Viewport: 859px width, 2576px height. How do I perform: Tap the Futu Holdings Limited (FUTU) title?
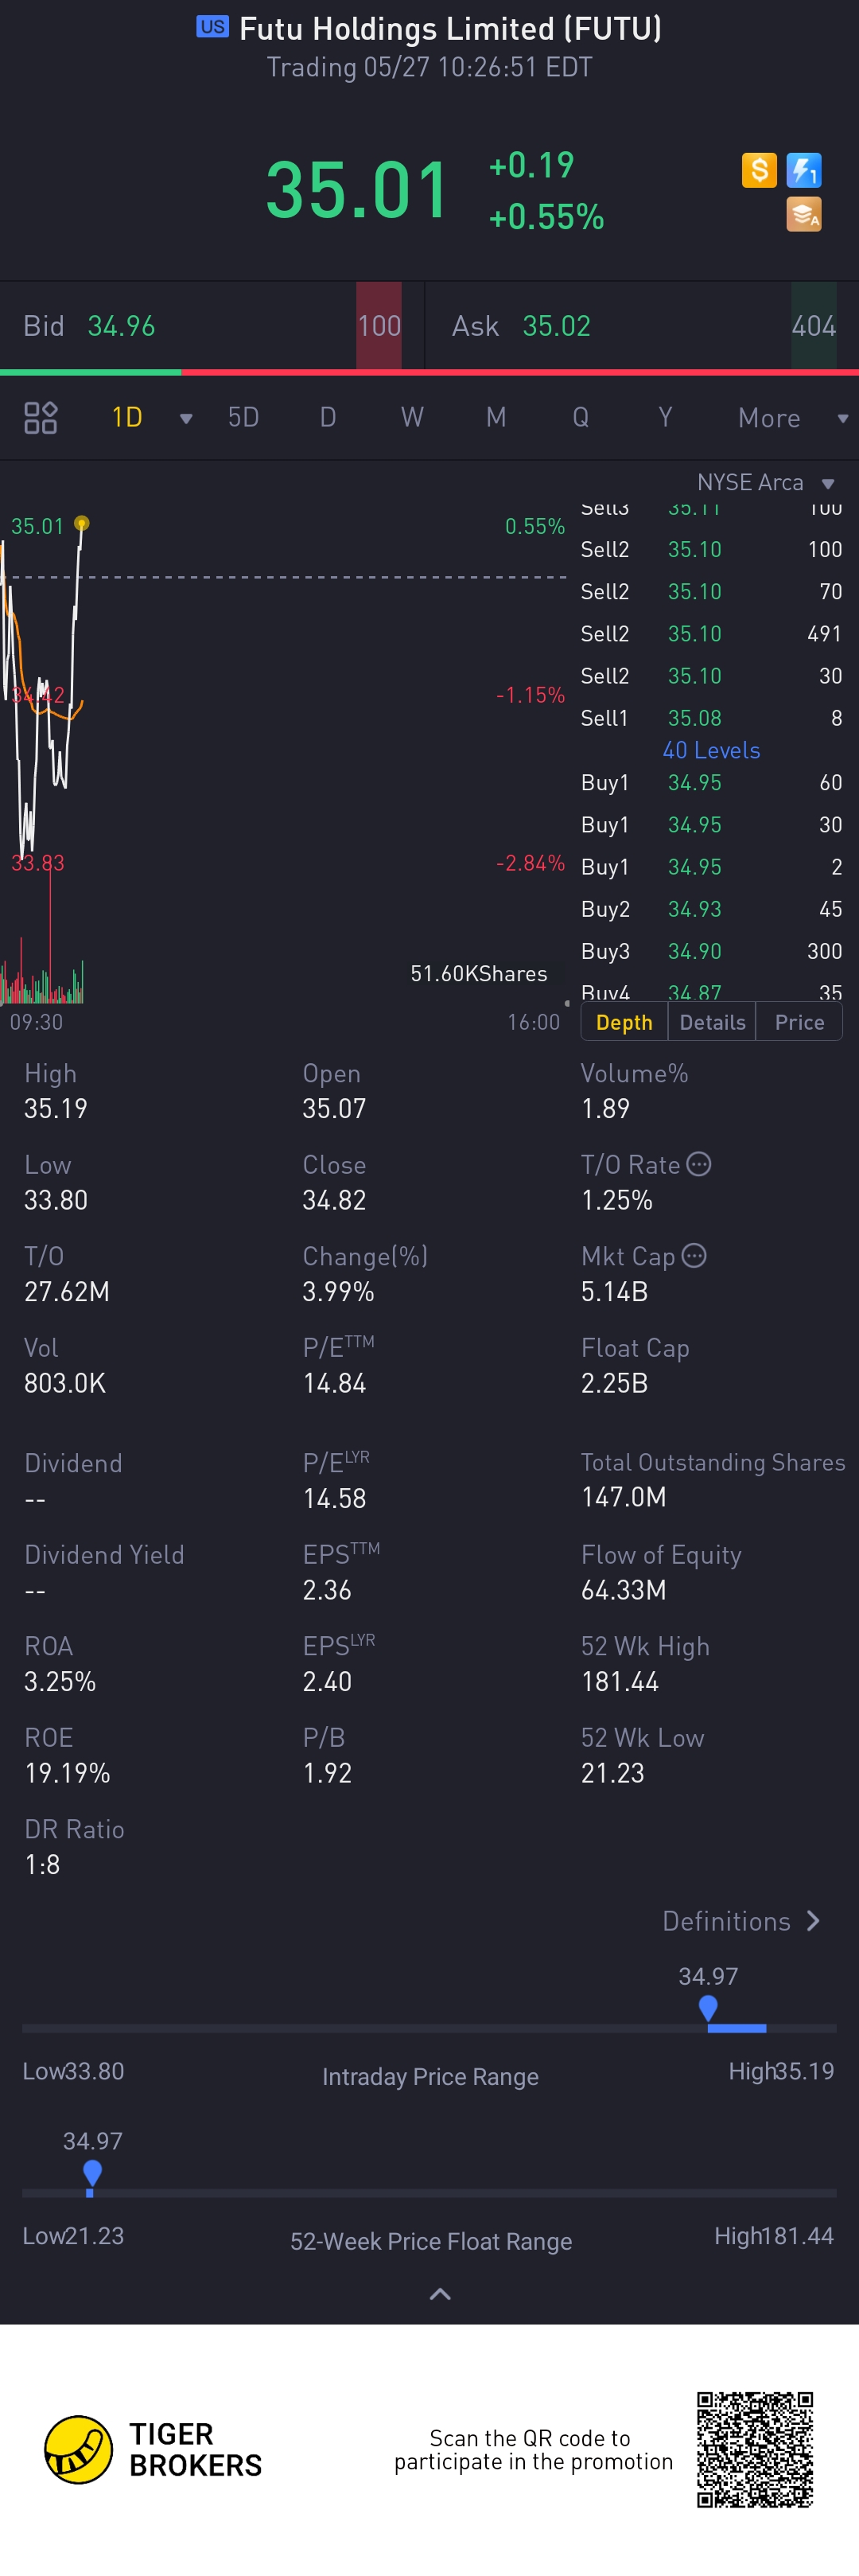pos(450,29)
